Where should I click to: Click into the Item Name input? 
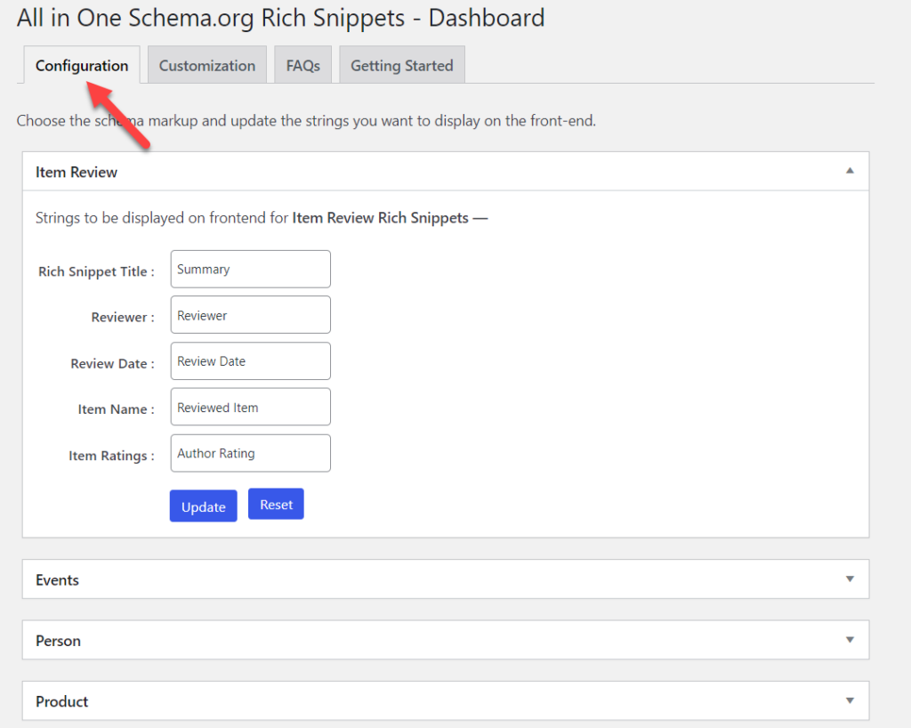tap(250, 408)
